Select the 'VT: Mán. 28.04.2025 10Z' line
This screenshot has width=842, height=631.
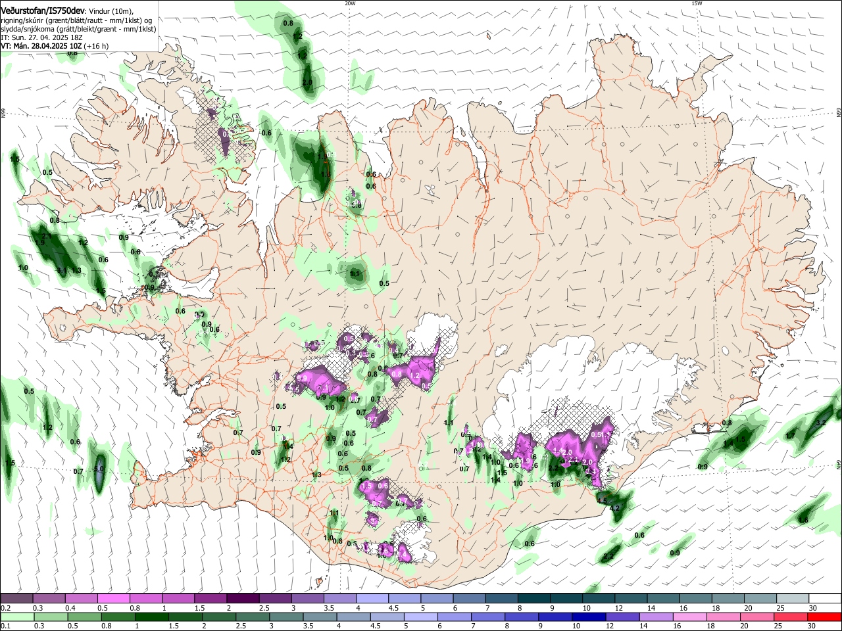(x=41, y=46)
